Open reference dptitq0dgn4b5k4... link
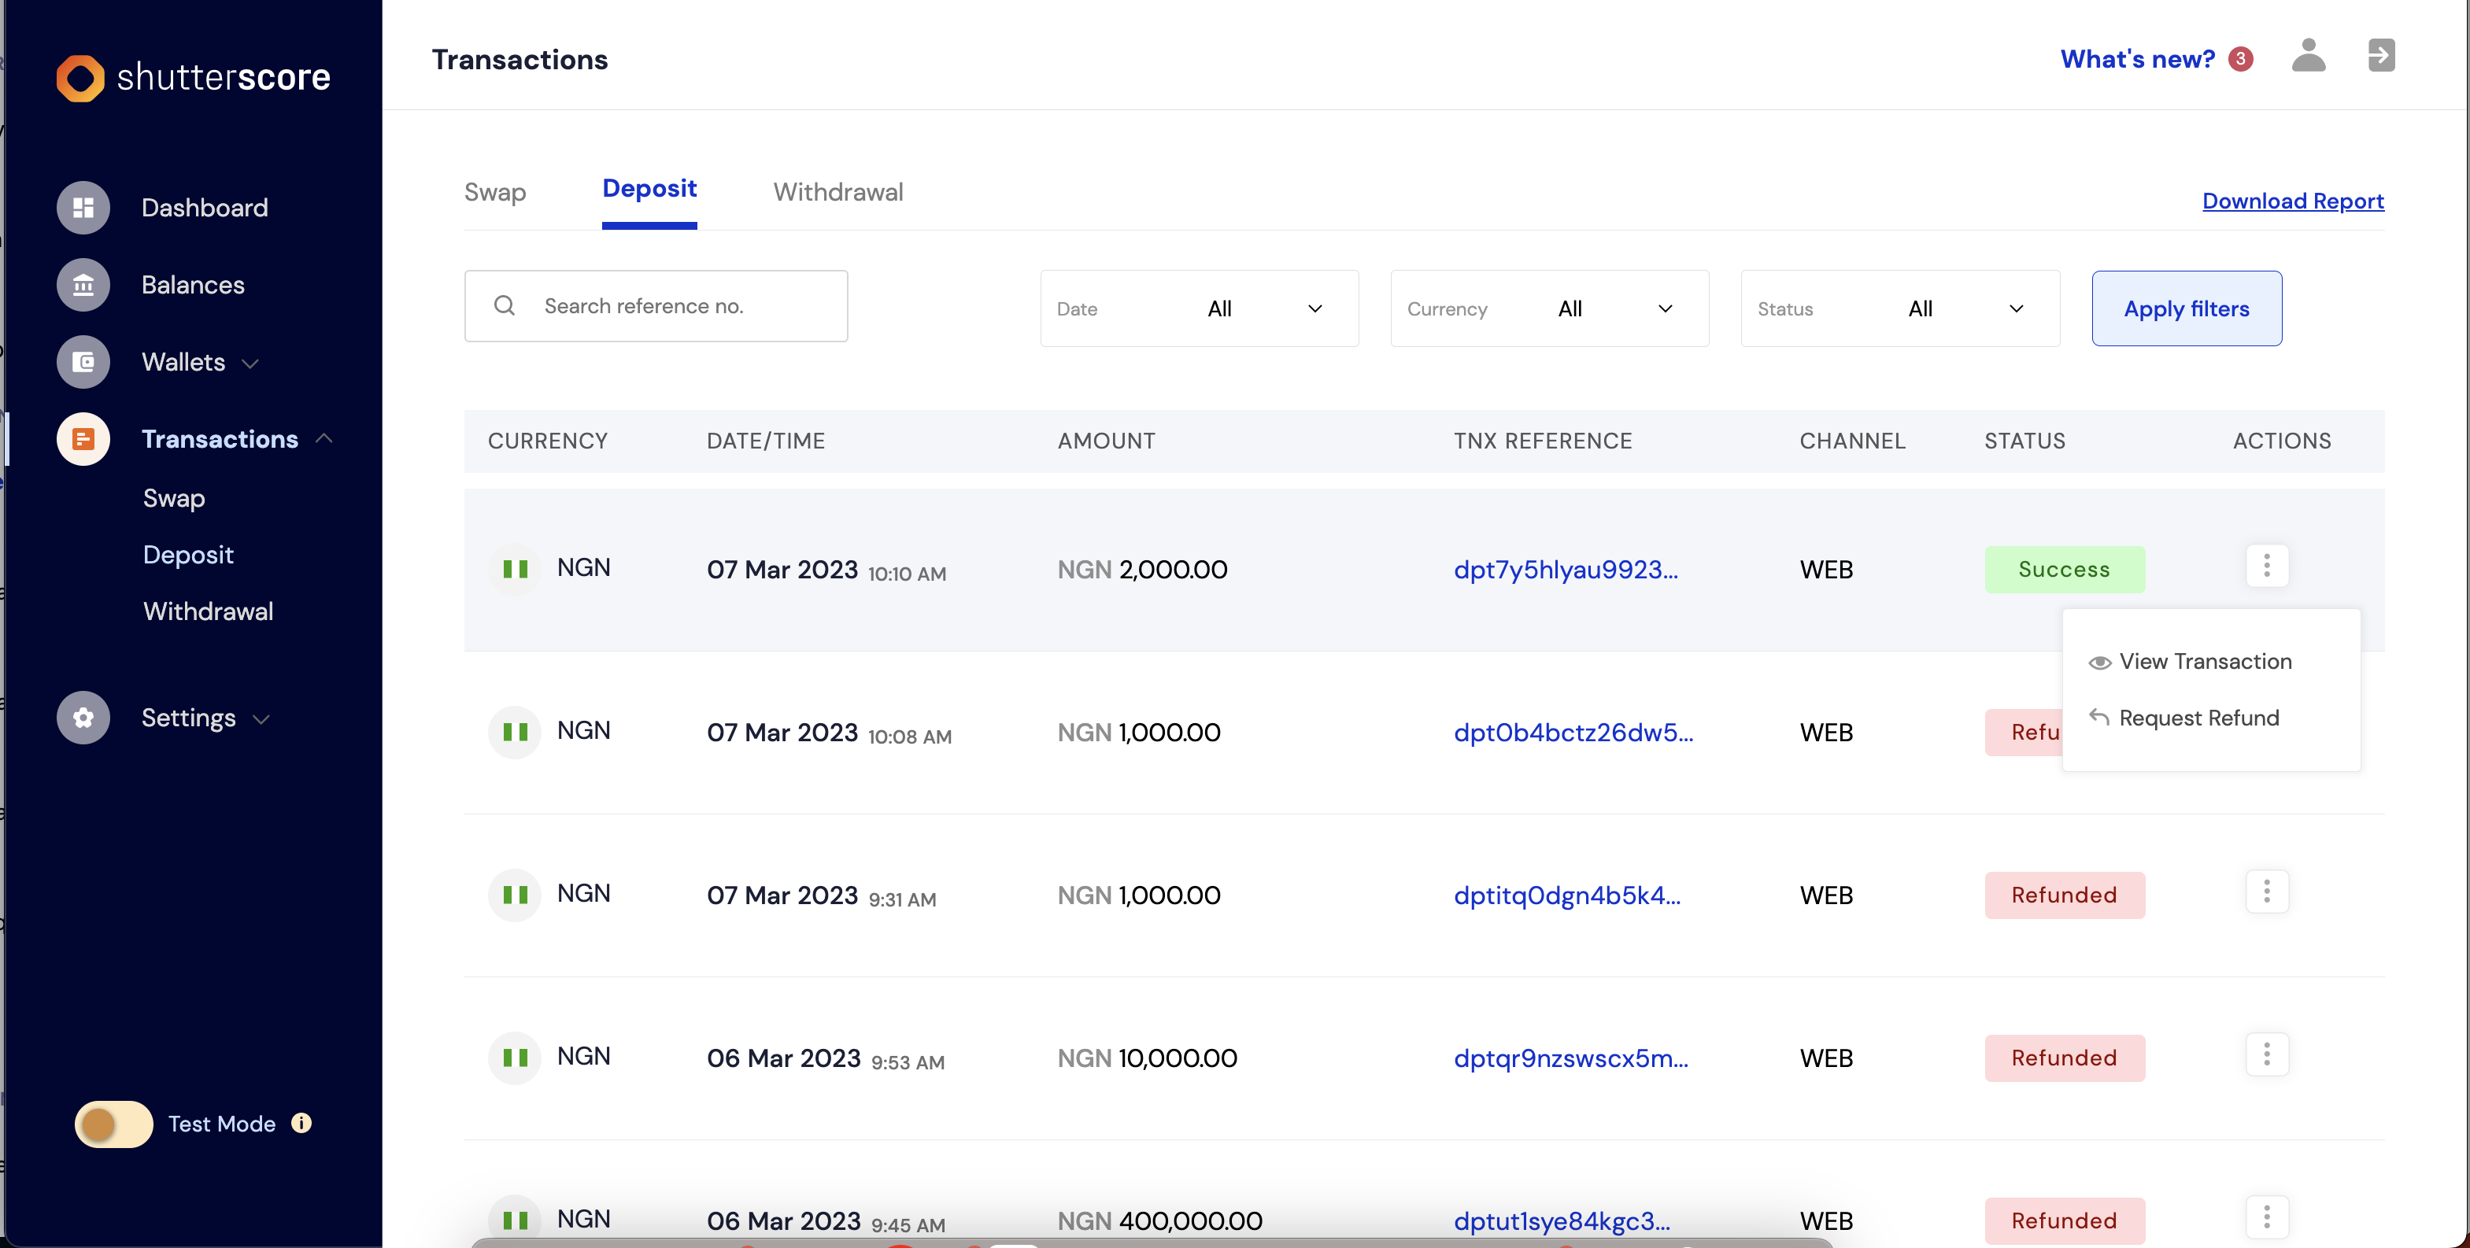 [x=1566, y=895]
